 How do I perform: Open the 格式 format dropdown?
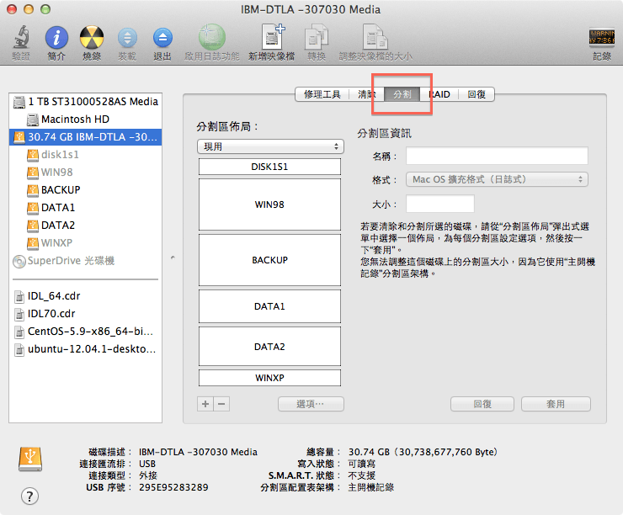[x=497, y=179]
